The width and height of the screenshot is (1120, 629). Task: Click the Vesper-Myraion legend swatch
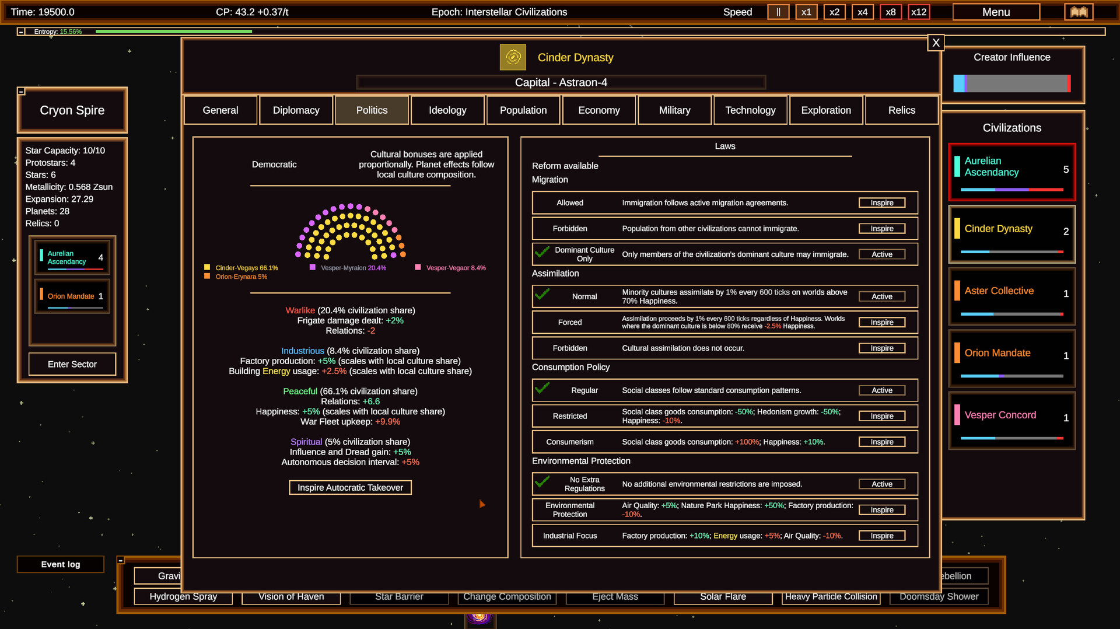point(313,267)
